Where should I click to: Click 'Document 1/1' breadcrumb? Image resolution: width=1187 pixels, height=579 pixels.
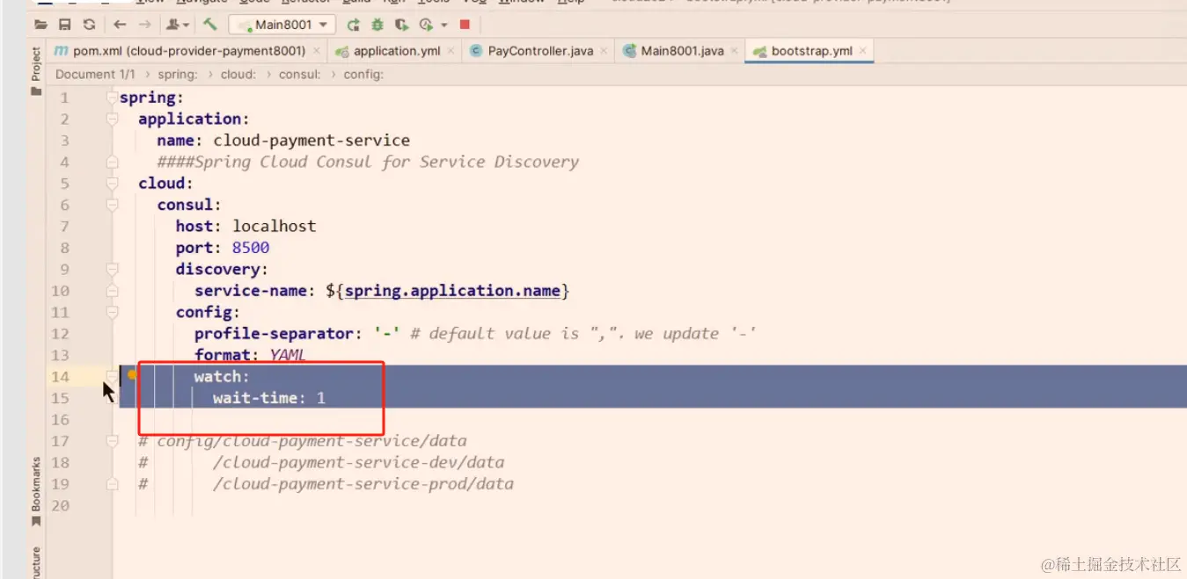(x=94, y=75)
